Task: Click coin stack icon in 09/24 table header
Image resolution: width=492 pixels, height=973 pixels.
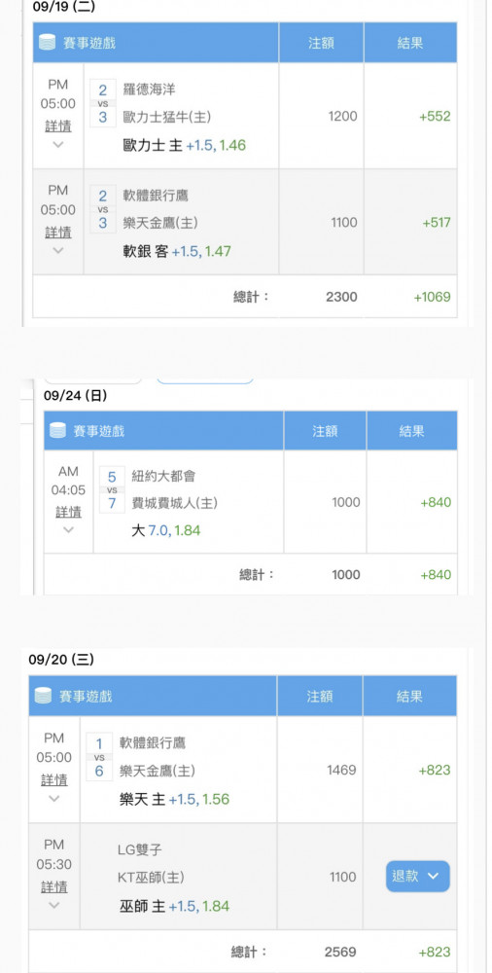Action: point(57,431)
